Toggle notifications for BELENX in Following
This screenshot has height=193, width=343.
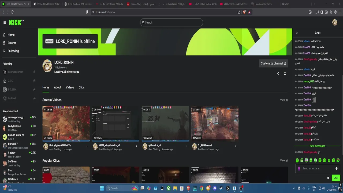coord(34,90)
